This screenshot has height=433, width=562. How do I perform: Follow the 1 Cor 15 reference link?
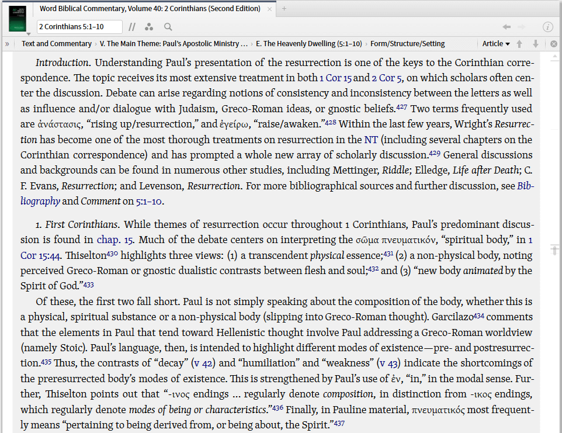coord(336,78)
